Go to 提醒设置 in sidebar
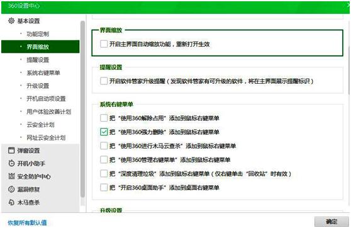The height and width of the screenshot is (228, 351). pyautogui.click(x=38, y=60)
